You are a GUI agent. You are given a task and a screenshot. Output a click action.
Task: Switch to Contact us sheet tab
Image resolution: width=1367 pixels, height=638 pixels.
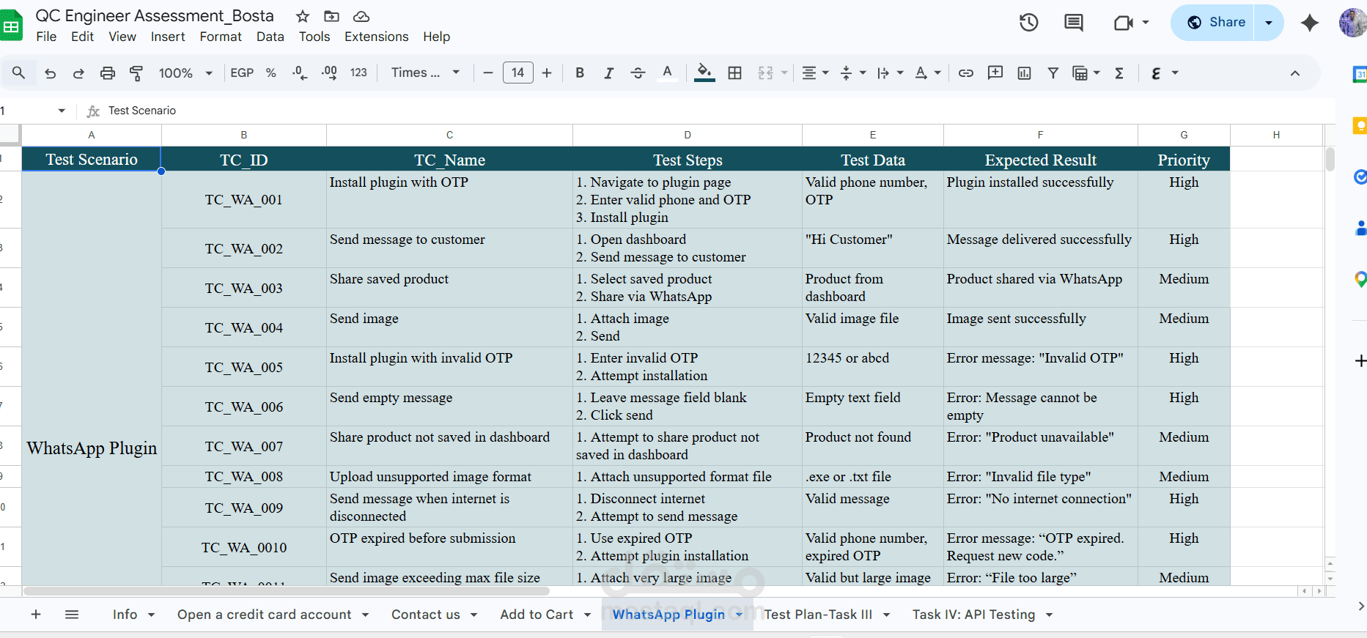tap(426, 615)
